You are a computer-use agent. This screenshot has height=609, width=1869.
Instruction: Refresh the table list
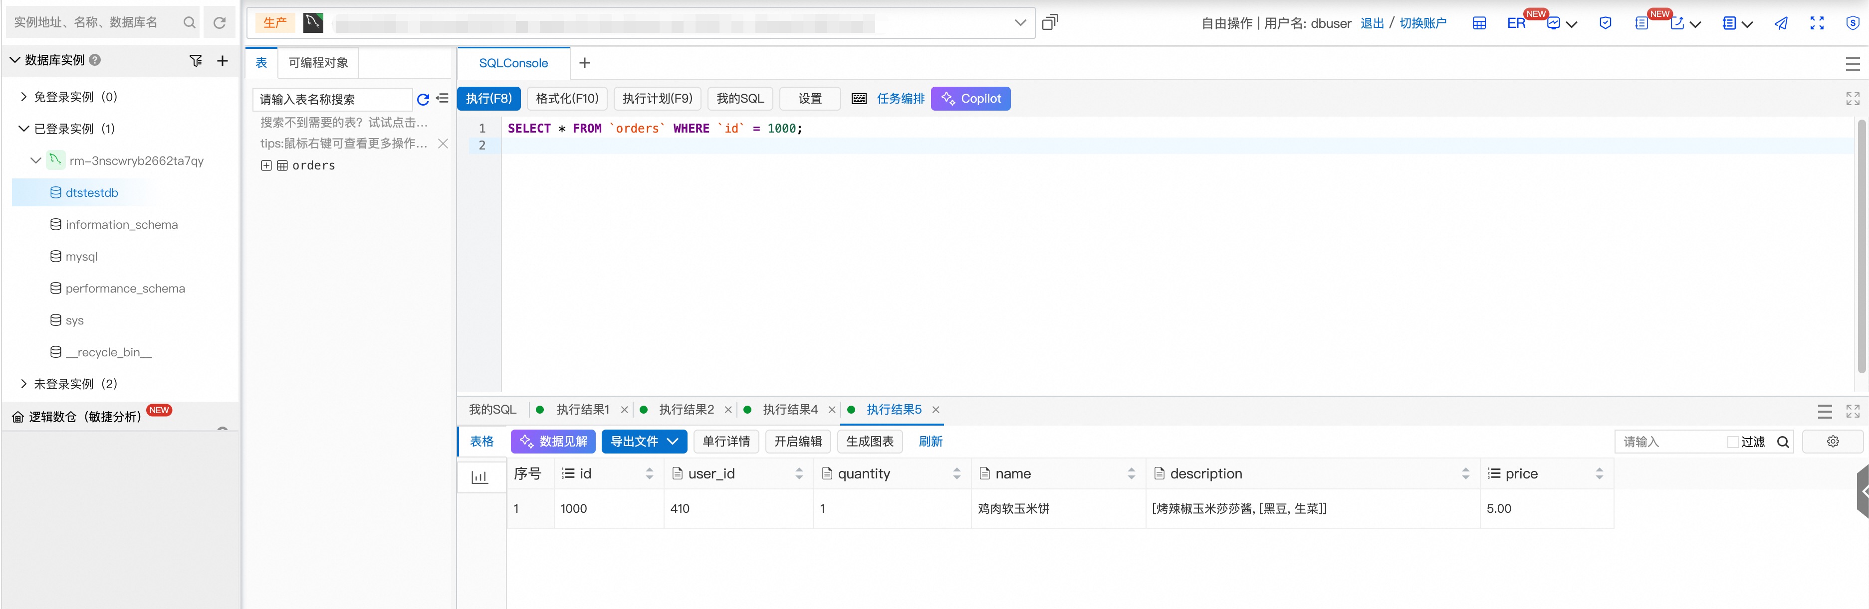(423, 99)
